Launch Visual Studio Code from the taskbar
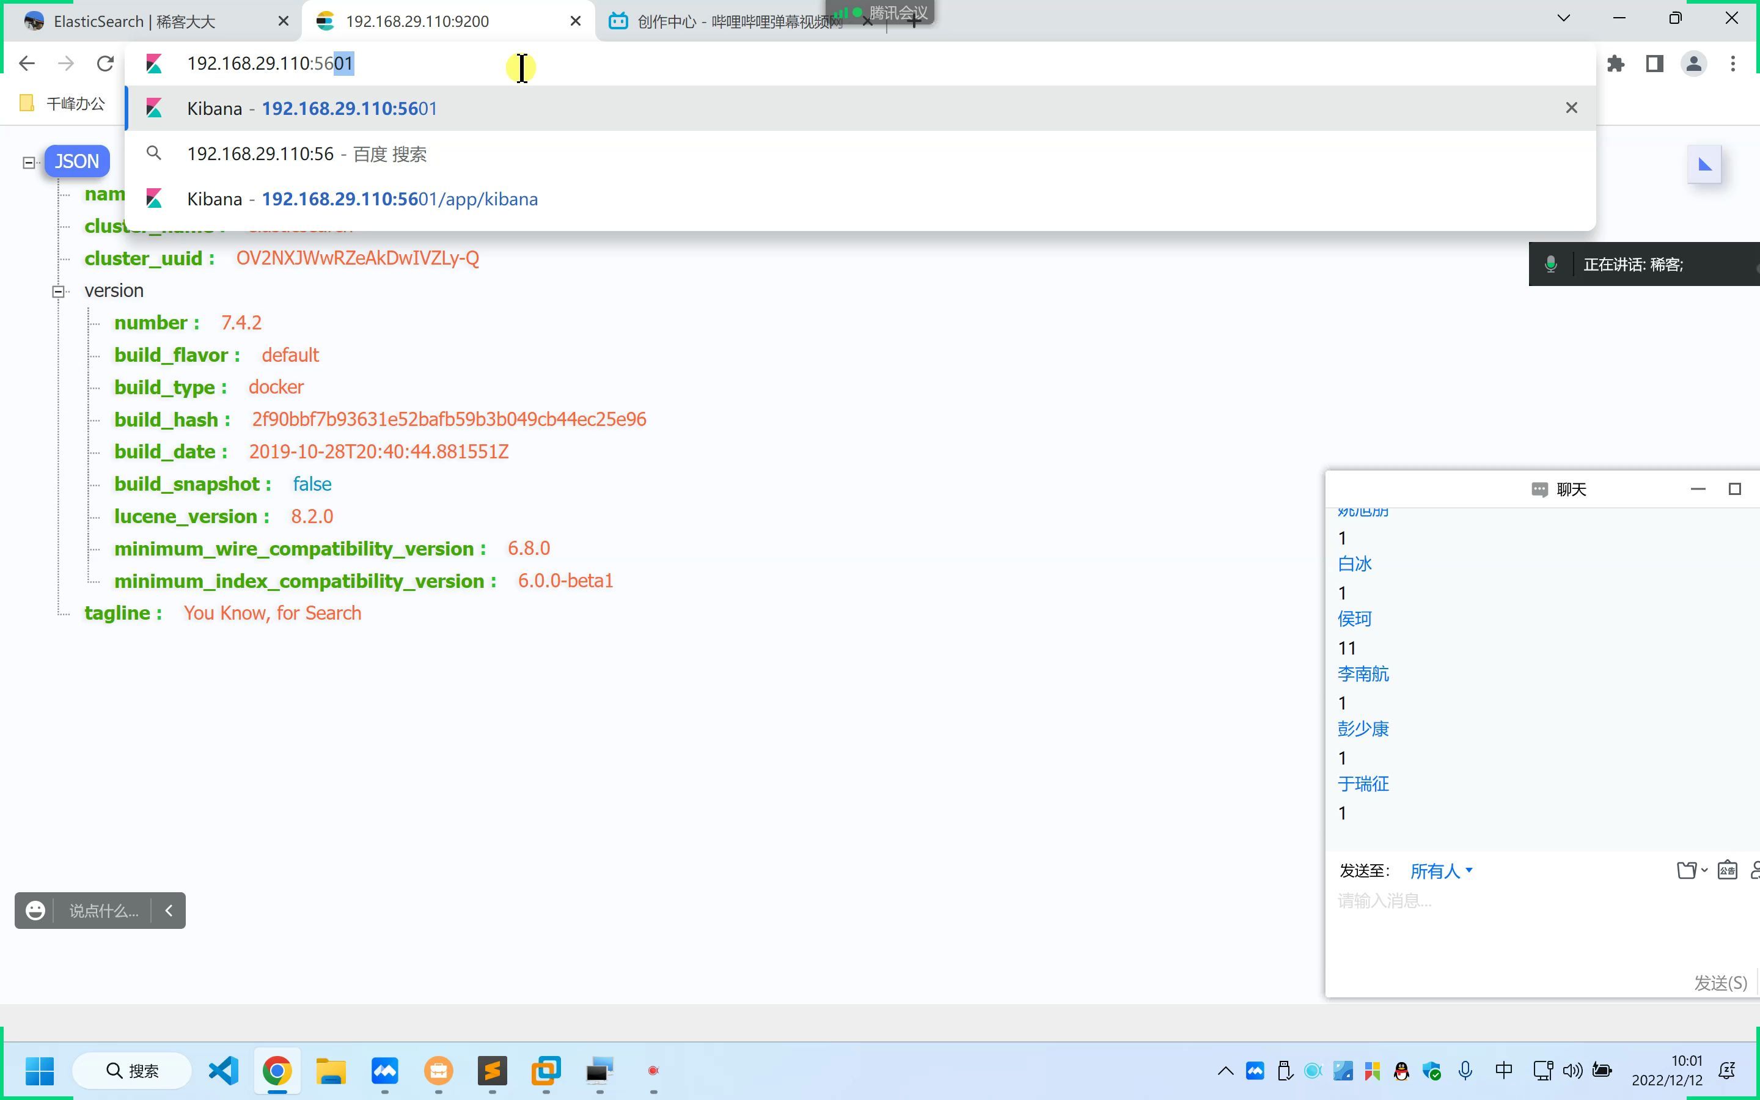 223,1070
